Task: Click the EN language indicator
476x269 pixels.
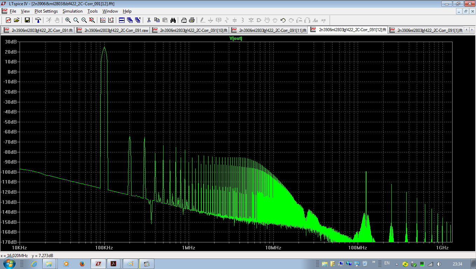Action: [x=387, y=263]
